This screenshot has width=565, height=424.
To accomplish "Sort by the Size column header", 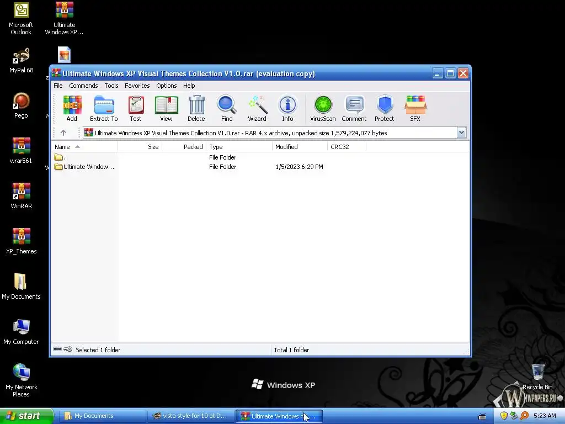I will pos(140,147).
